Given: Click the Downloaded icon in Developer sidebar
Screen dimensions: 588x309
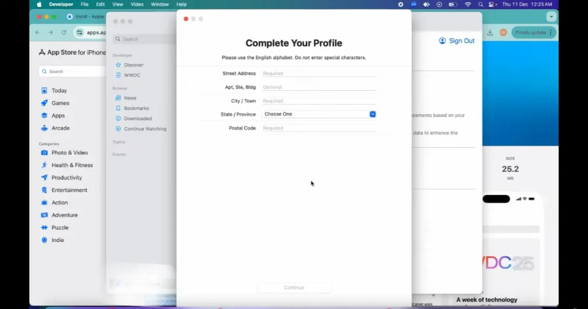Looking at the screenshot, I should coord(118,118).
